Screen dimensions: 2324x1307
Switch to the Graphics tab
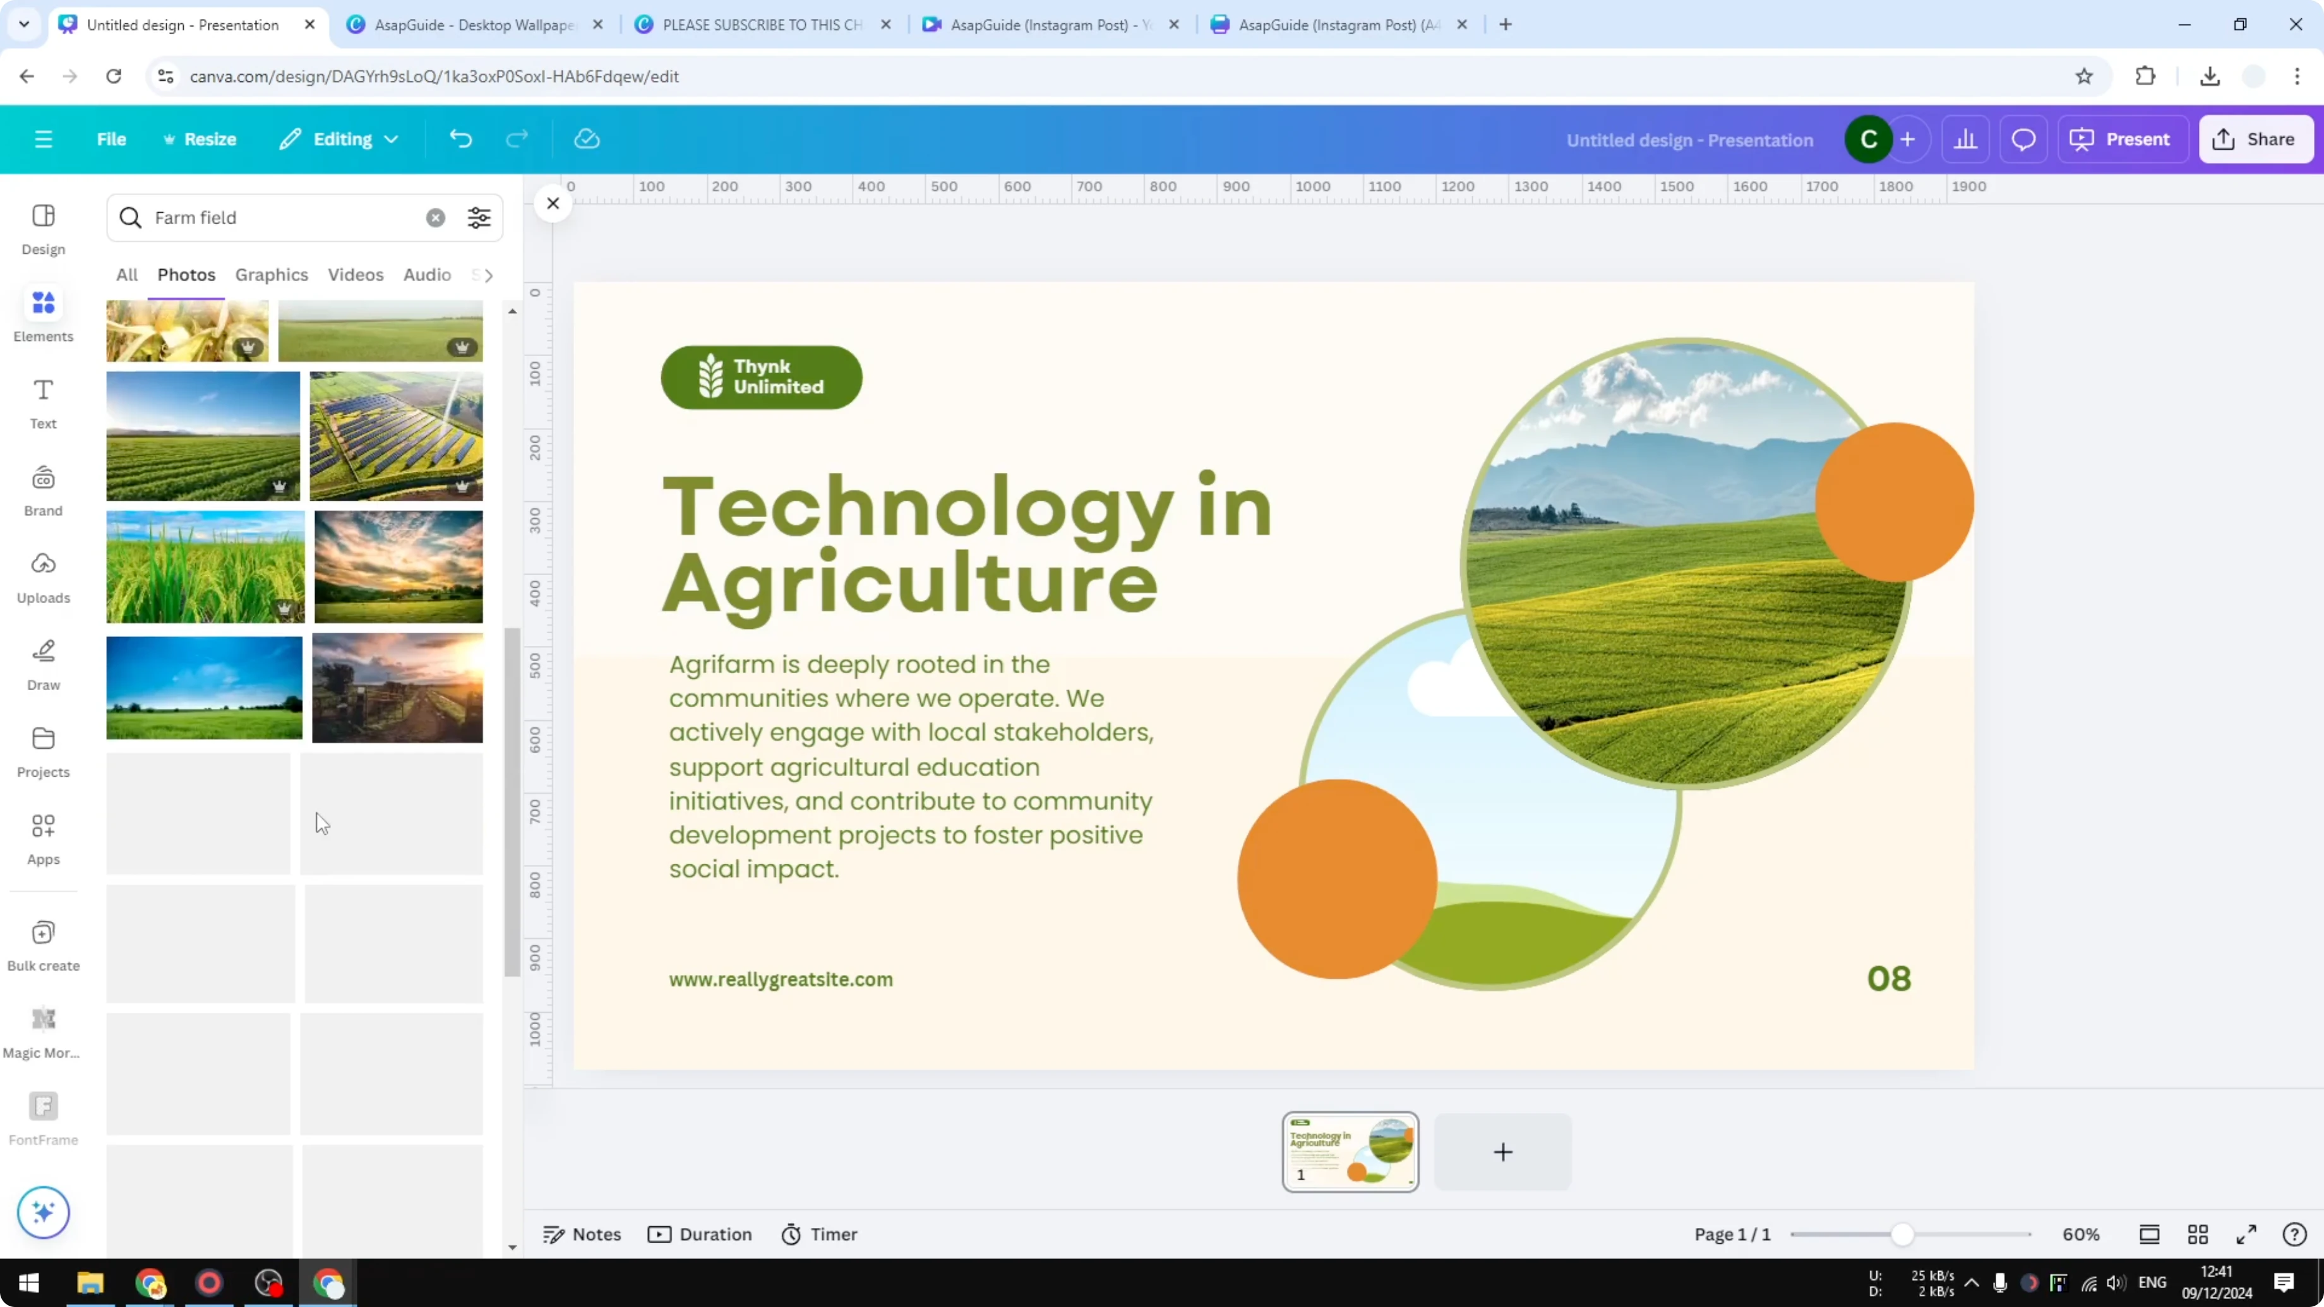(271, 275)
